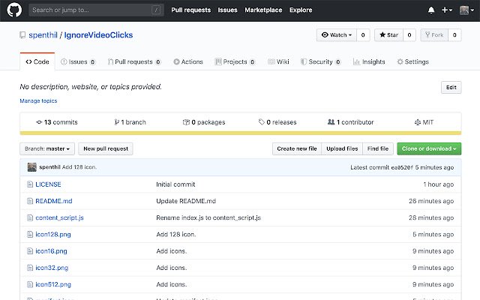
Task: Switch to the Insights tab
Action: (x=369, y=61)
